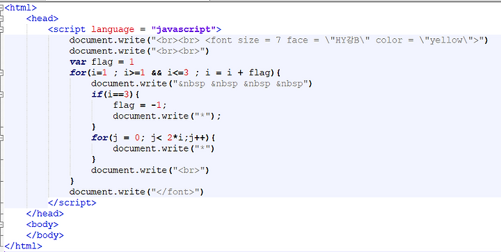Image resolution: width=501 pixels, height=252 pixels.
Task: Click the document.write("<br><br>") line
Action: [139, 52]
